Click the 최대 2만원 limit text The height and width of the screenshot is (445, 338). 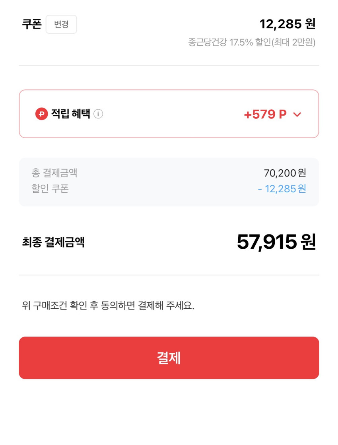(294, 42)
